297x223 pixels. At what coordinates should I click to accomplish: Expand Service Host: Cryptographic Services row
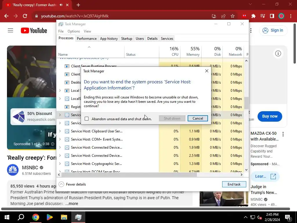click(x=60, y=164)
